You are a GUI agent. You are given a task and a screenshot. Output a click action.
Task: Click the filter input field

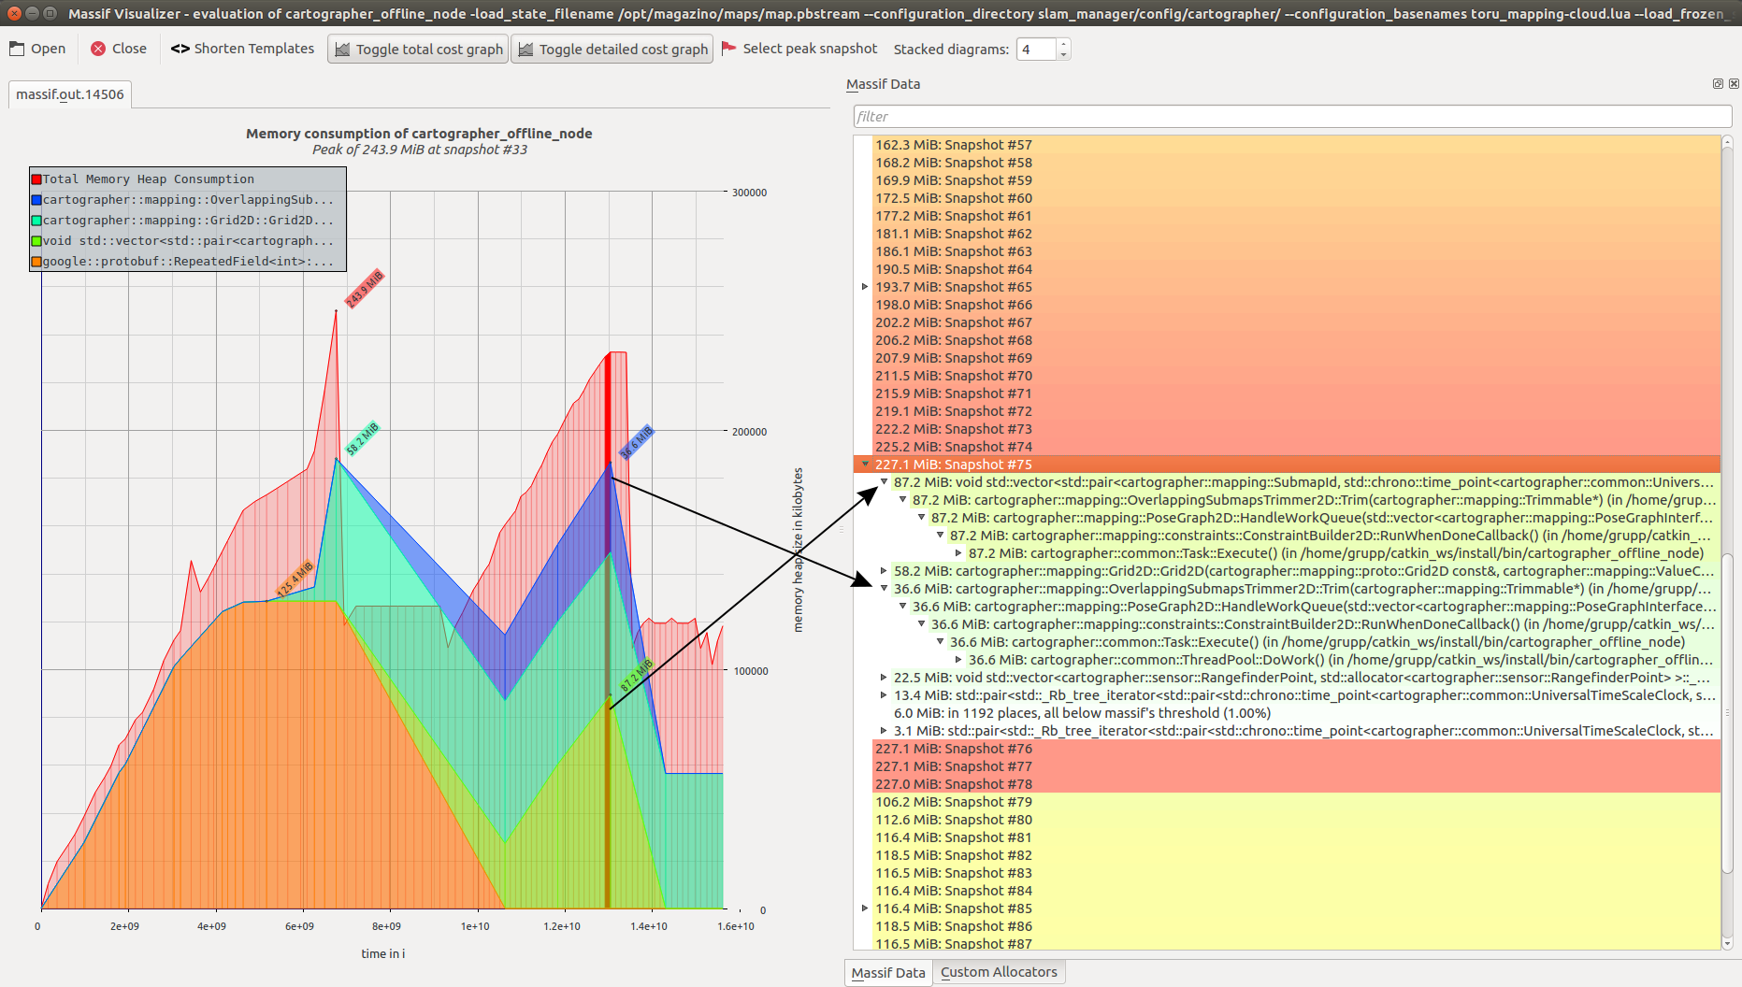(x=1290, y=116)
